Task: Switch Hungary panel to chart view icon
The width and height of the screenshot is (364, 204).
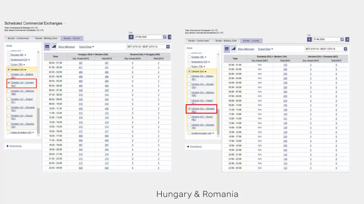Action: (x=54, y=46)
